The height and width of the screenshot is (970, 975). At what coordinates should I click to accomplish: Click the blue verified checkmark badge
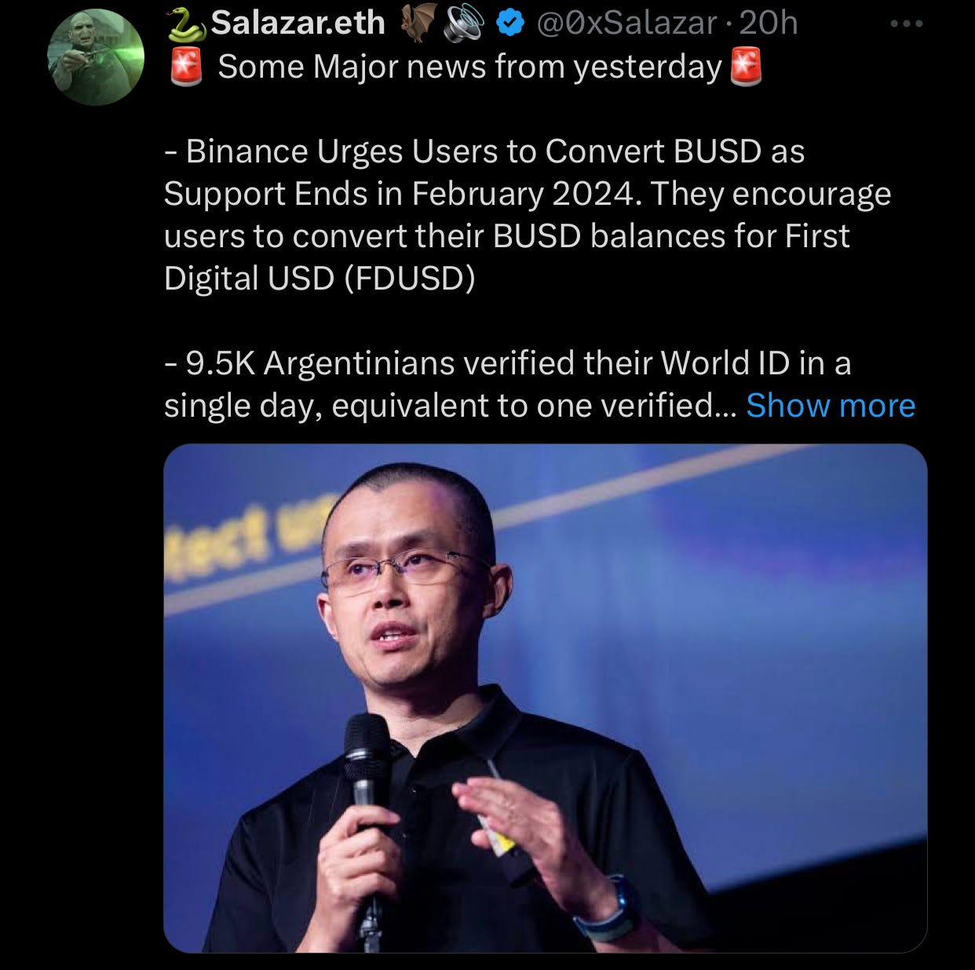pyautogui.click(x=511, y=24)
